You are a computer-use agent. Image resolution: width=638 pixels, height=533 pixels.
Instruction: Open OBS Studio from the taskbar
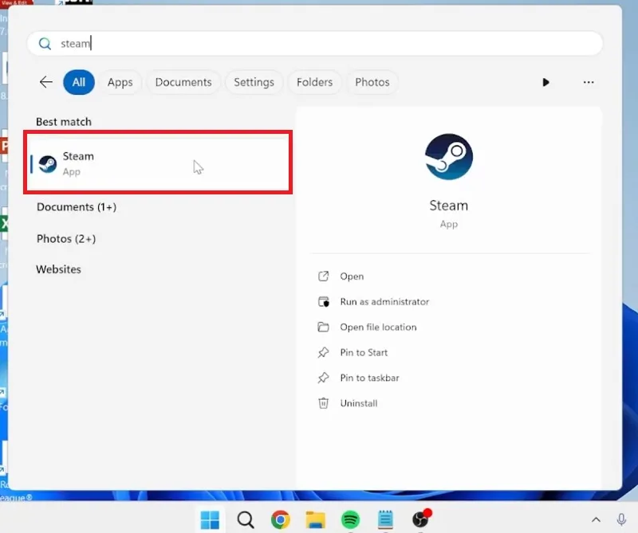[421, 519]
